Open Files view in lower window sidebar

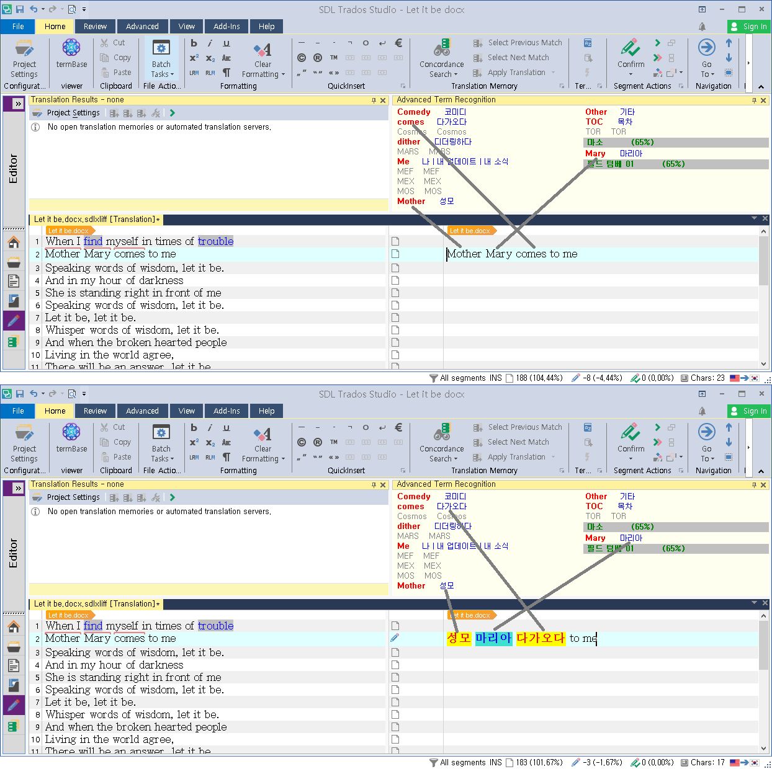tap(14, 665)
